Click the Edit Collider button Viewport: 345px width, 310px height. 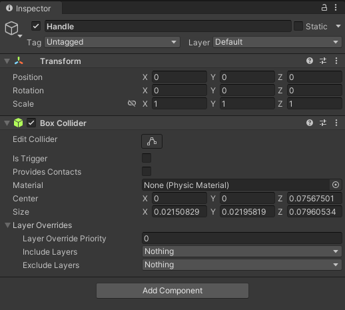[x=152, y=141]
